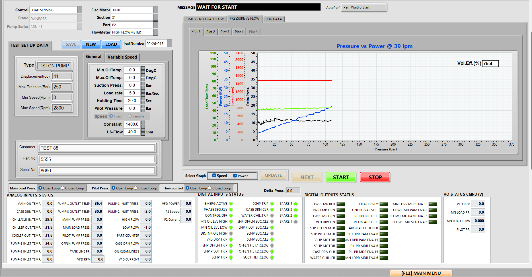Select the Plot 2 tab
Viewport: 532px width, 277px height.
pyautogui.click(x=211, y=32)
